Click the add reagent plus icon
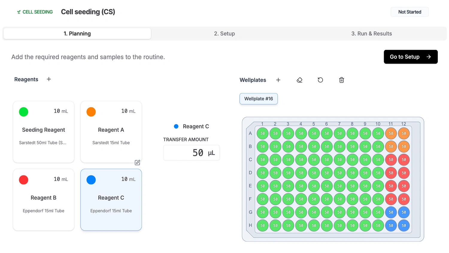Screen dimensions: 449x253 point(49,79)
